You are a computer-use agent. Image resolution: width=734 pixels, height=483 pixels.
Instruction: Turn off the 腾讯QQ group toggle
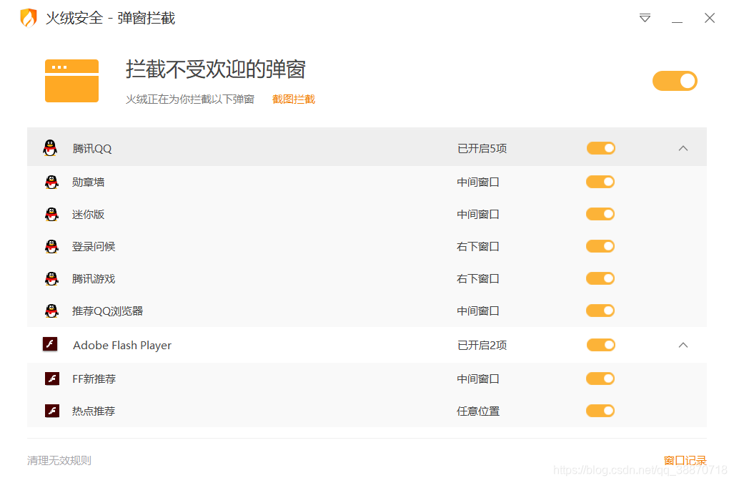(600, 147)
